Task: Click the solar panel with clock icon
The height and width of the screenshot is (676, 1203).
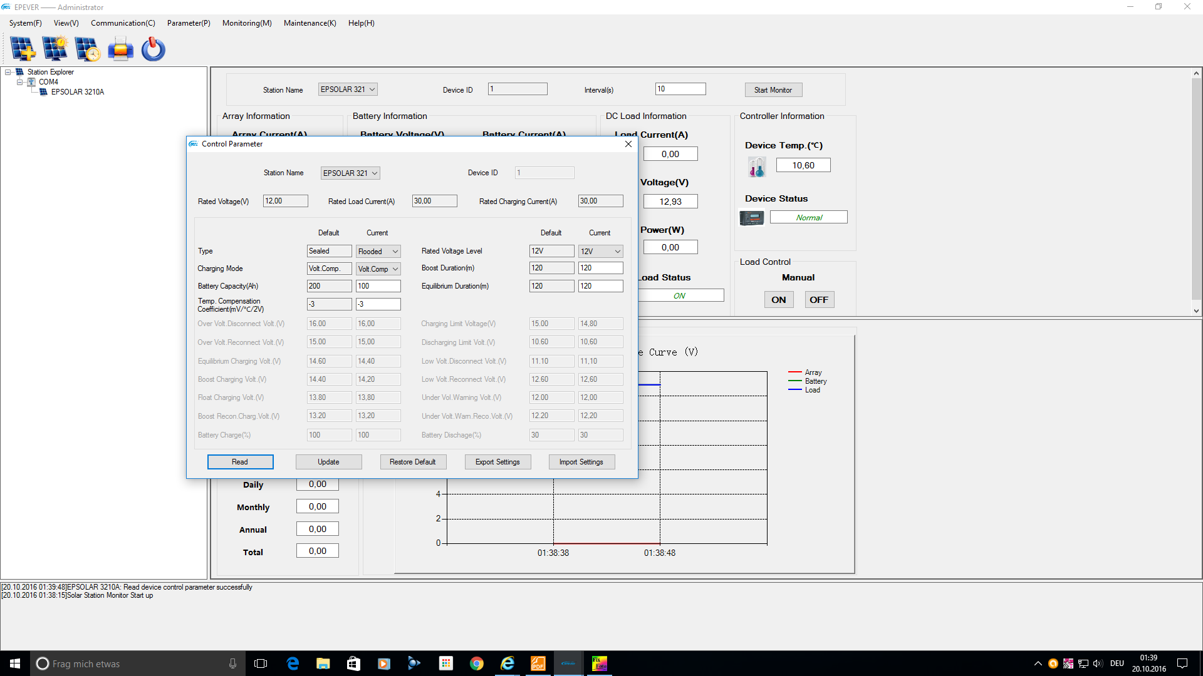Action: point(87,49)
